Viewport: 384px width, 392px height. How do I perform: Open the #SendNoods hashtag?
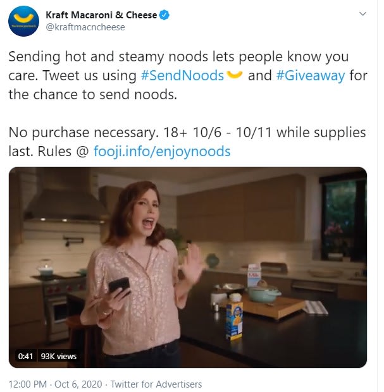click(x=182, y=75)
